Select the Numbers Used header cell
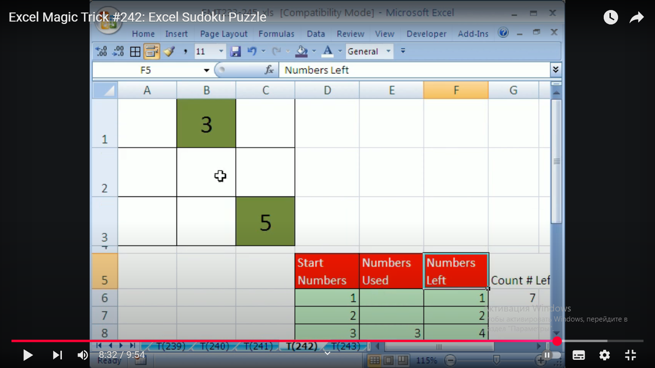The height and width of the screenshot is (368, 655). click(x=391, y=271)
